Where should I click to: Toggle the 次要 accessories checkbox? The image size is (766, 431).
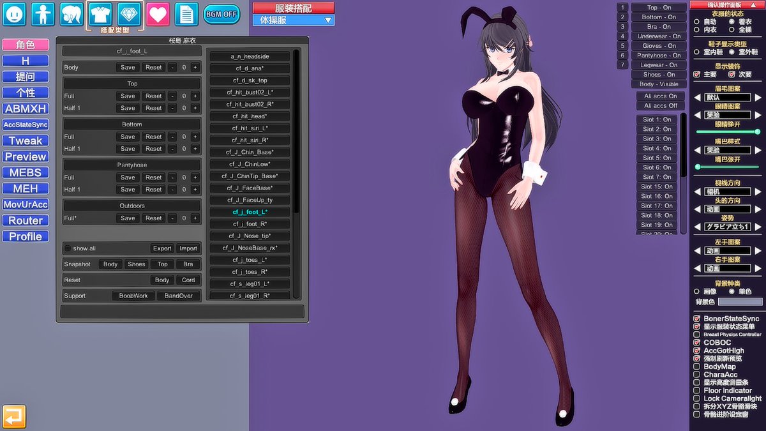pos(732,74)
